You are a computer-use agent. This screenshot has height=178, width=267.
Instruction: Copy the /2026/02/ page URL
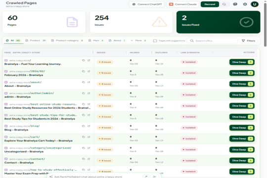(x=84, y=71)
